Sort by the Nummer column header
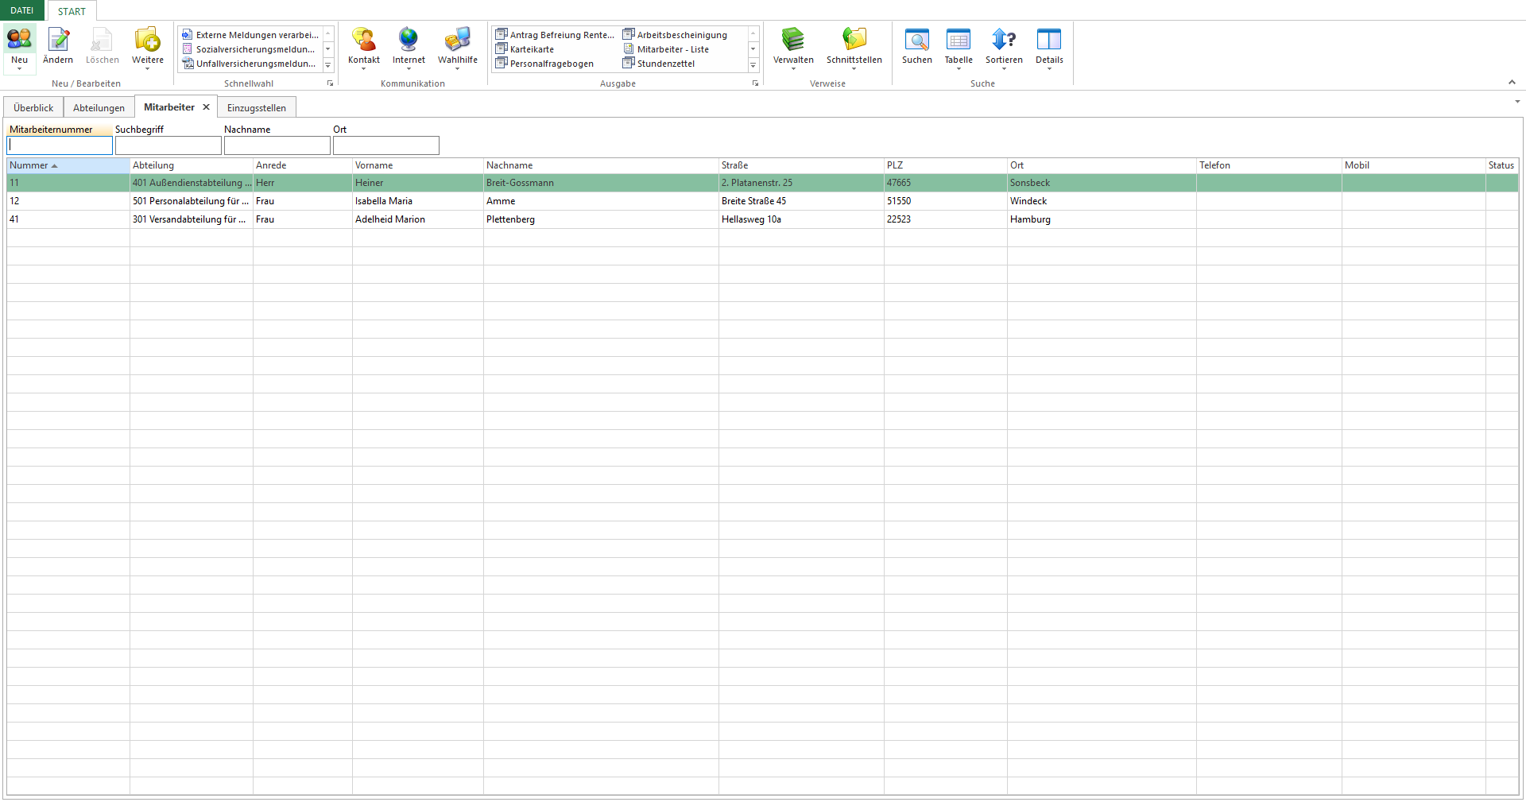The height and width of the screenshot is (802, 1526). (68, 165)
